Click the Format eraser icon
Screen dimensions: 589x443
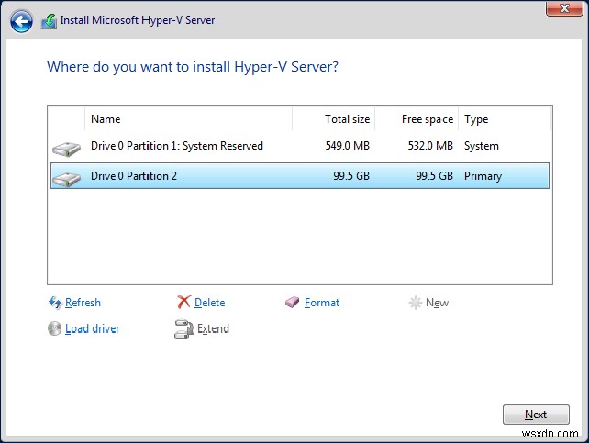pyautogui.click(x=294, y=303)
